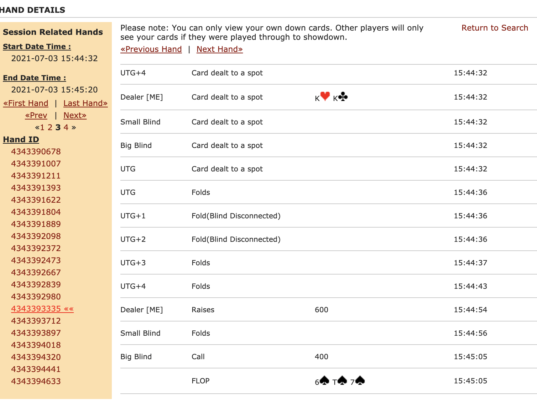Viewport: 537px width, 404px height.
Task: Click the sidebar Next page link
Action: click(x=75, y=115)
